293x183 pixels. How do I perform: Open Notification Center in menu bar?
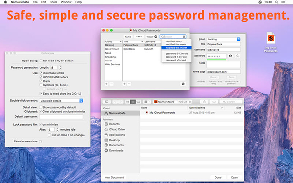tap(283, 2)
